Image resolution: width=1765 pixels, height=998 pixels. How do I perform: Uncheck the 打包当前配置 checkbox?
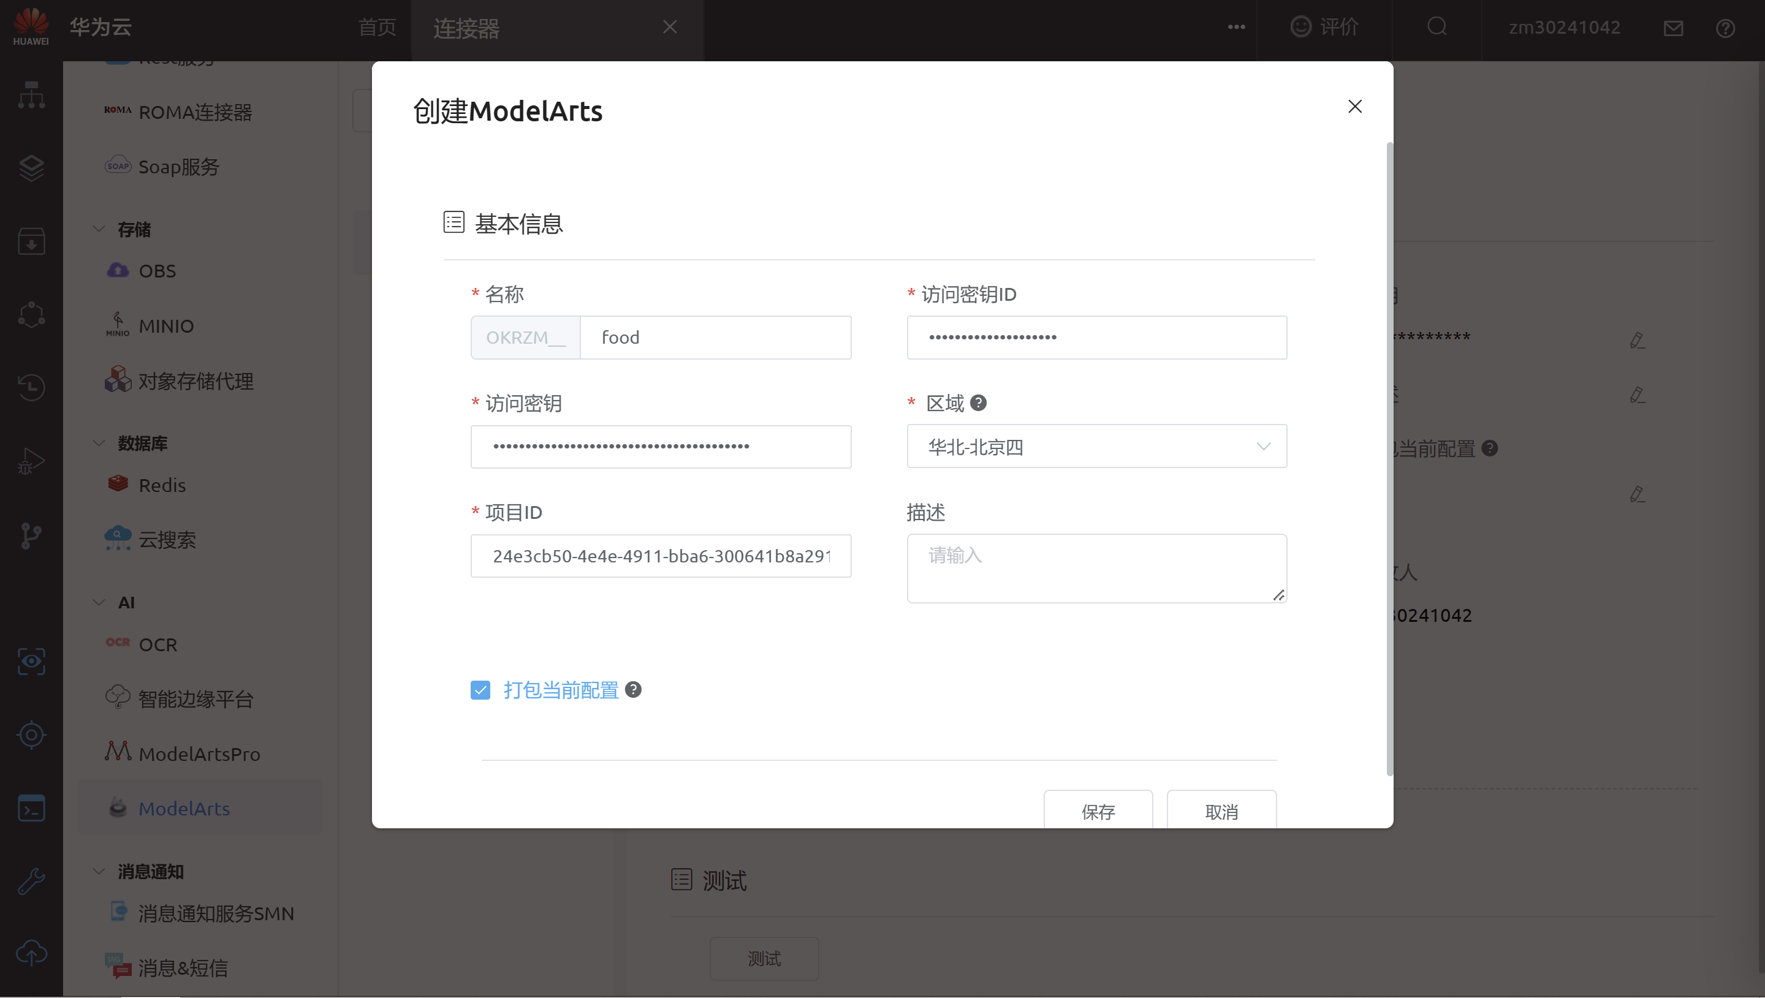(480, 690)
